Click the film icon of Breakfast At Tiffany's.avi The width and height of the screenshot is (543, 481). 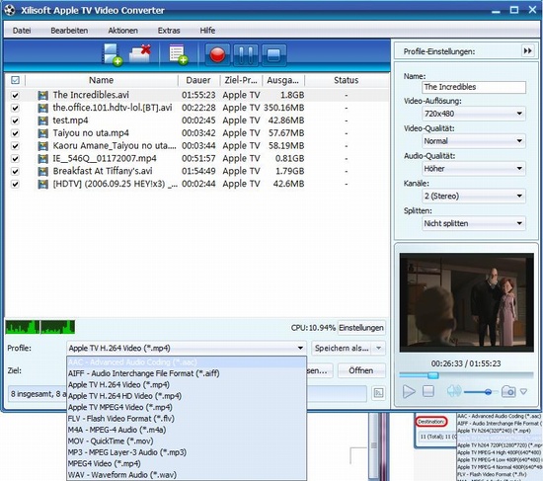tap(42, 171)
